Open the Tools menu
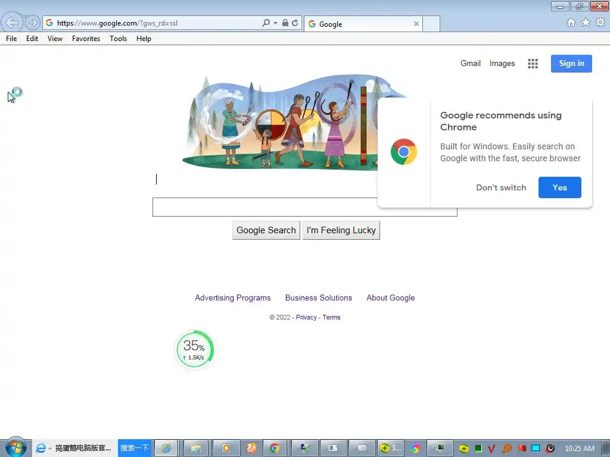 119,39
